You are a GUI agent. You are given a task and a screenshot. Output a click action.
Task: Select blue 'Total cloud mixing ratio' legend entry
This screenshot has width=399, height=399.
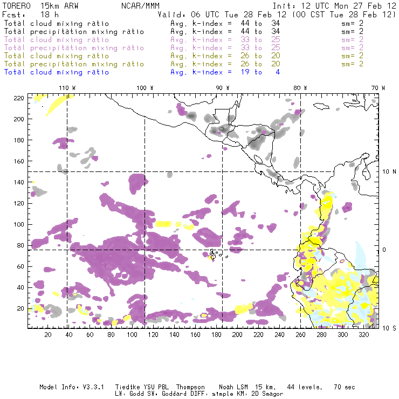[57, 72]
